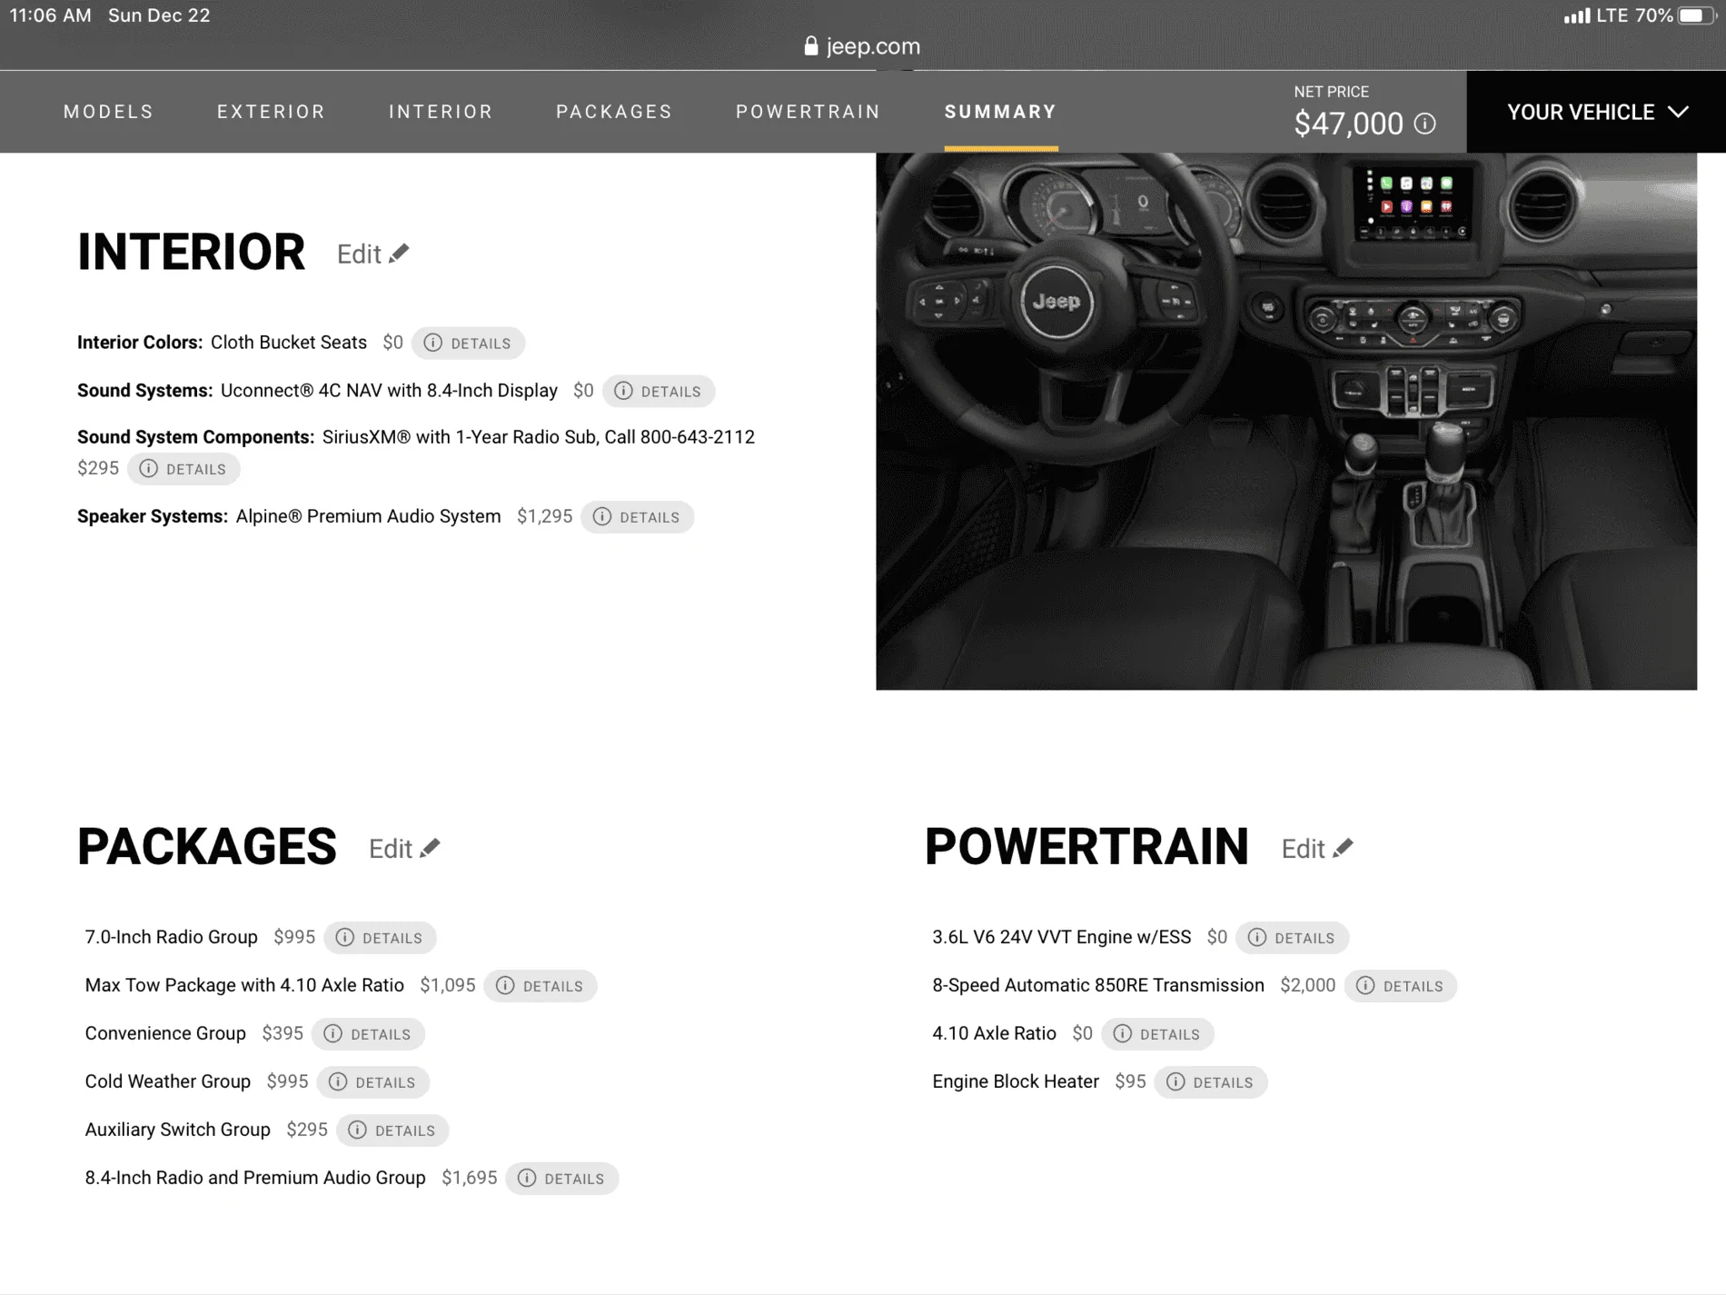This screenshot has height=1295, width=1726.
Task: Click the net price info icon
Action: [1425, 124]
